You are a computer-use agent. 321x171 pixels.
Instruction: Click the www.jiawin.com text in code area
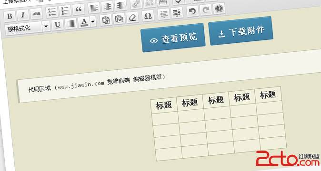[80, 85]
